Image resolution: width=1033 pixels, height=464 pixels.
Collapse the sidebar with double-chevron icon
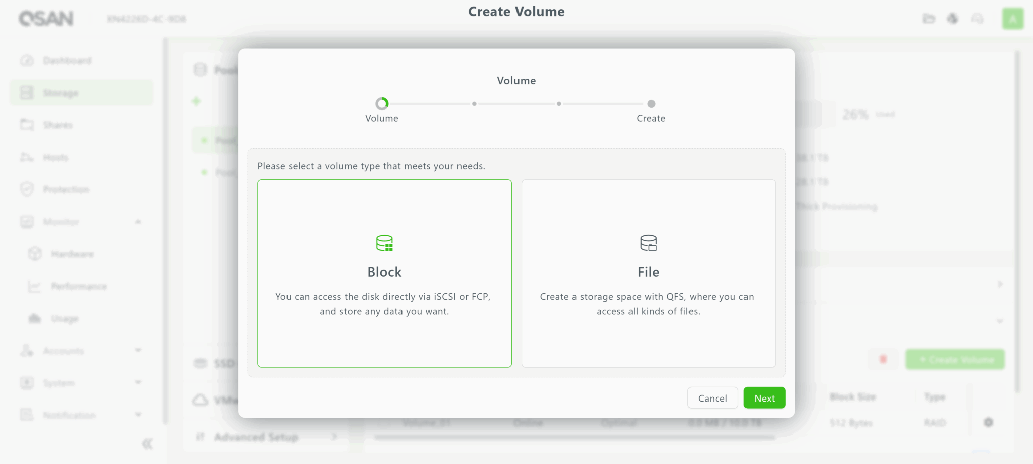tap(147, 444)
